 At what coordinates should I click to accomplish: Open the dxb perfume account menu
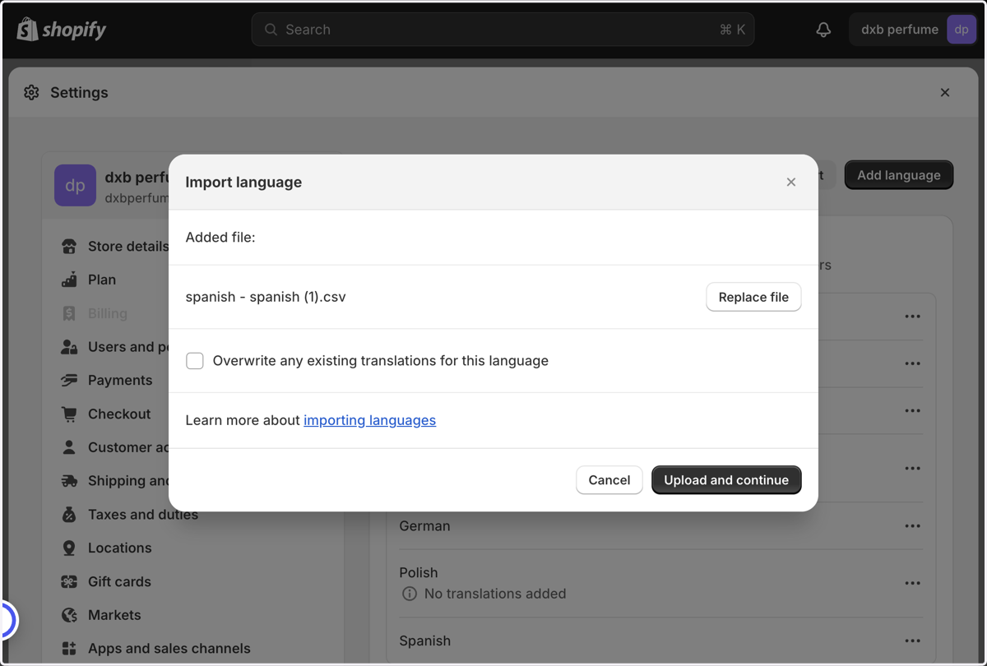913,30
